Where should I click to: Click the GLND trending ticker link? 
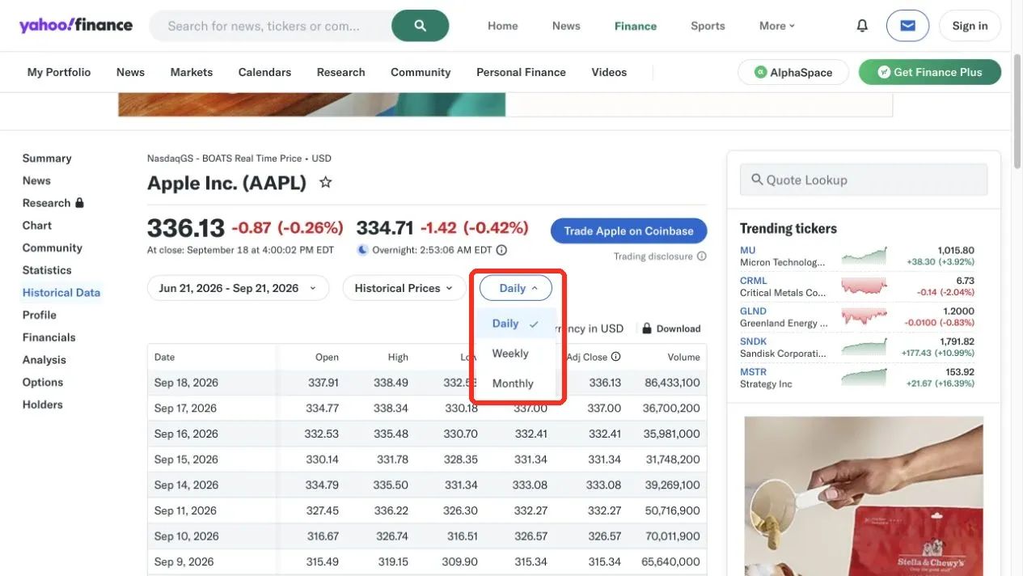pos(753,311)
